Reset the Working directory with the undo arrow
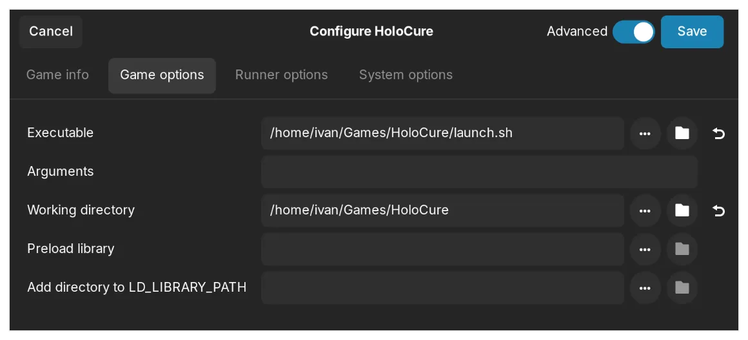The image size is (748, 340). [718, 211]
